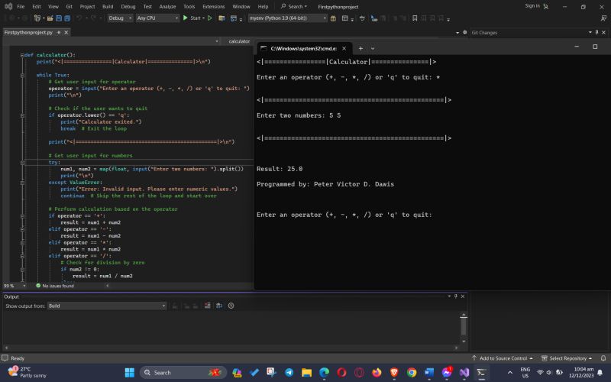Click the Live Share icon at top right

(603, 18)
